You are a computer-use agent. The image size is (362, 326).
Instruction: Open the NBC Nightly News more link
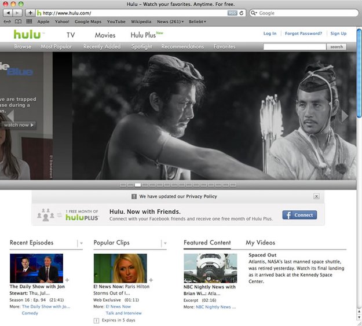[215, 307]
